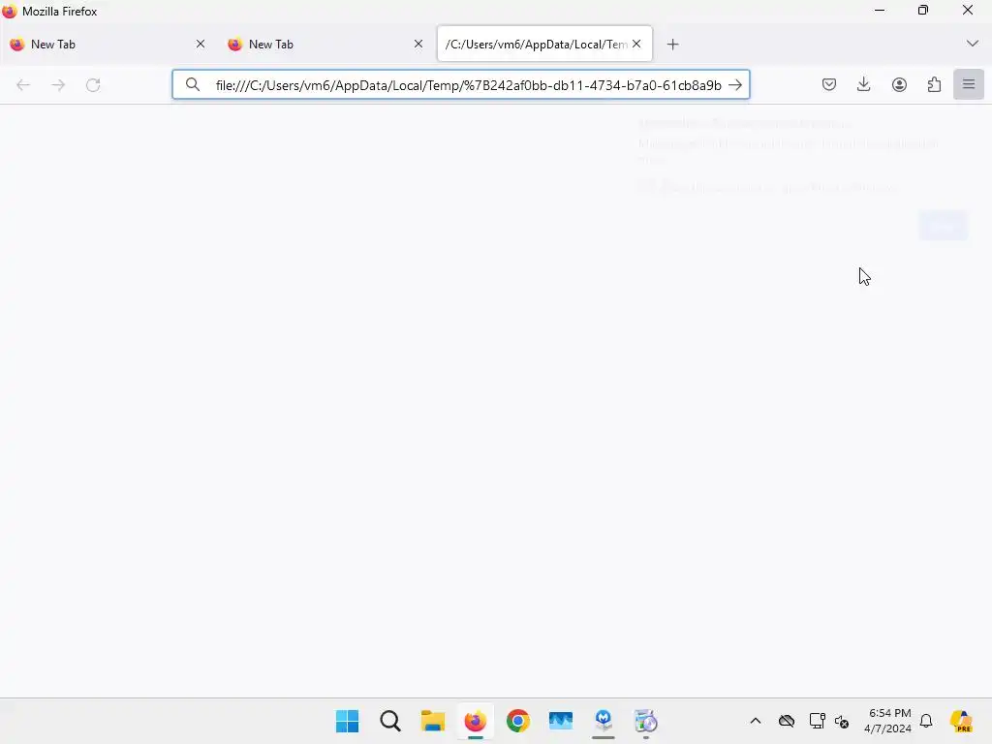
Task: Minimize the Firefox window
Action: (x=880, y=10)
